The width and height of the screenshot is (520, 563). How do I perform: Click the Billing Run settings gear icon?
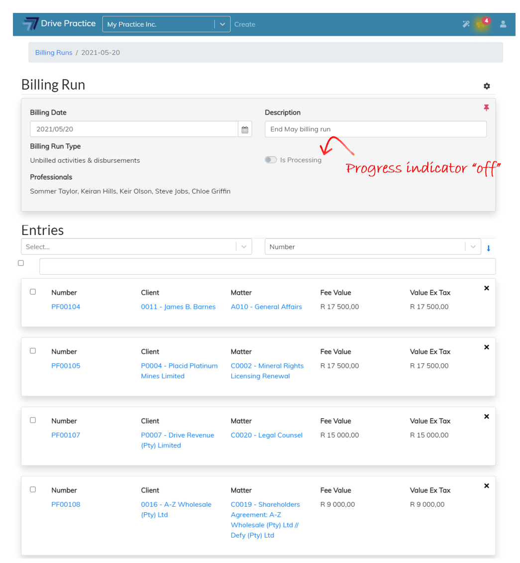tap(487, 86)
